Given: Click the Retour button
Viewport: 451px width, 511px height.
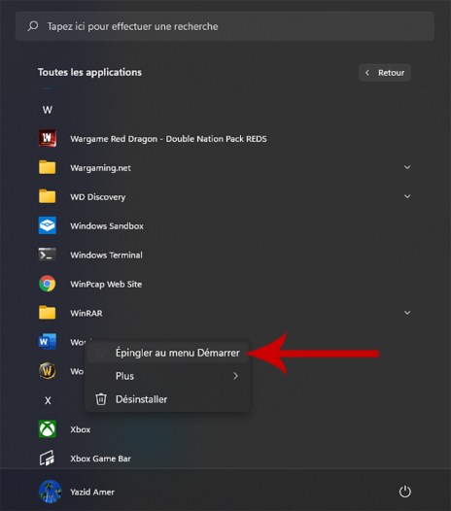Looking at the screenshot, I should click(x=385, y=73).
